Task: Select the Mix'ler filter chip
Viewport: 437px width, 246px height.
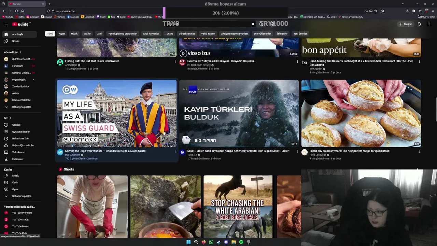Action: coord(87,34)
